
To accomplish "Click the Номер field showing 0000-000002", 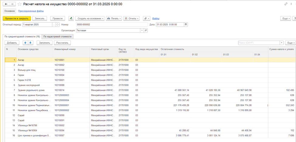I will (112, 24).
